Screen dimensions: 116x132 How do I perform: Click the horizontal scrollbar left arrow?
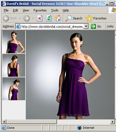click(4, 122)
